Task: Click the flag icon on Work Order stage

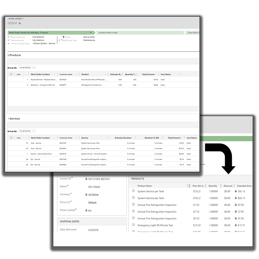Action: tap(91, 33)
